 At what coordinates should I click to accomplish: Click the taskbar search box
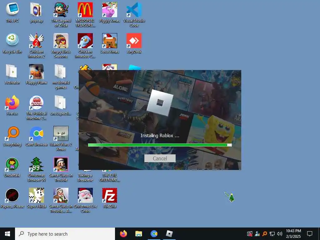point(65,234)
